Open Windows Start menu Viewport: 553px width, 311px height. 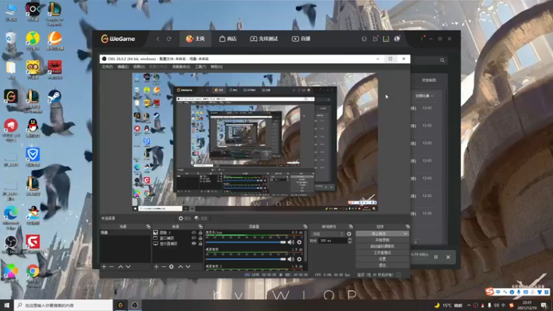(7, 305)
